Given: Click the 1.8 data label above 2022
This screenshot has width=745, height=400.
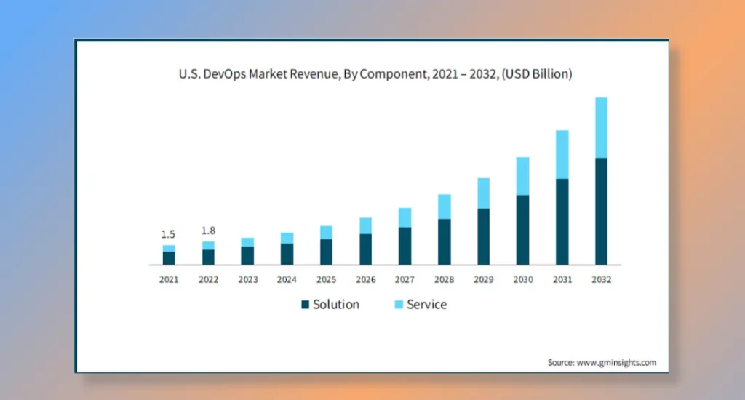Looking at the screenshot, I should click(208, 231).
